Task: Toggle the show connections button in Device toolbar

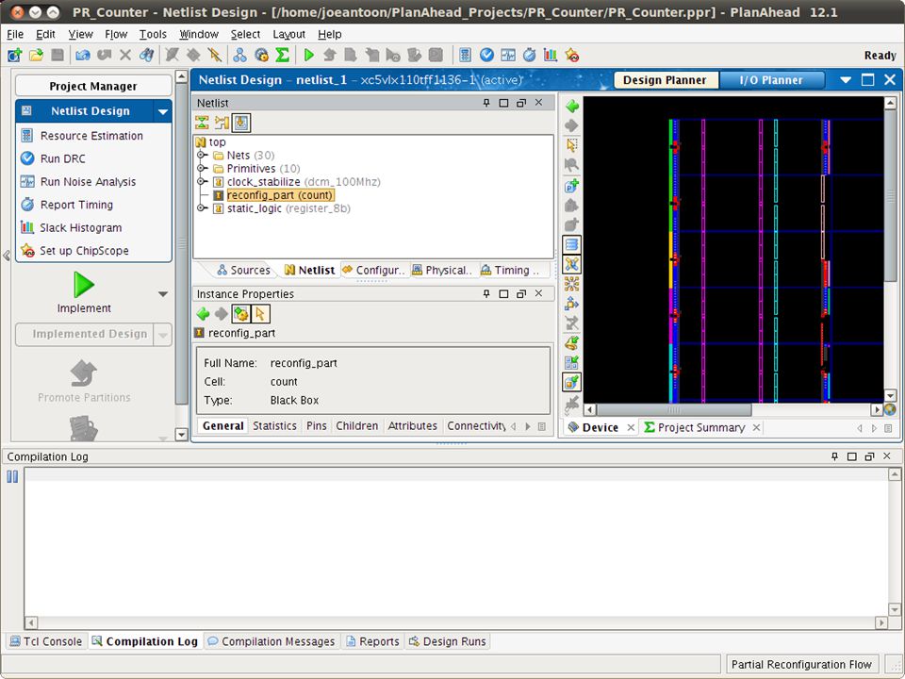Action: pyautogui.click(x=572, y=264)
